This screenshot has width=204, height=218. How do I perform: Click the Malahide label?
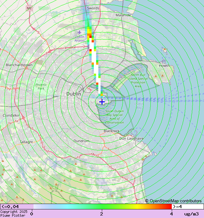[123, 15]
